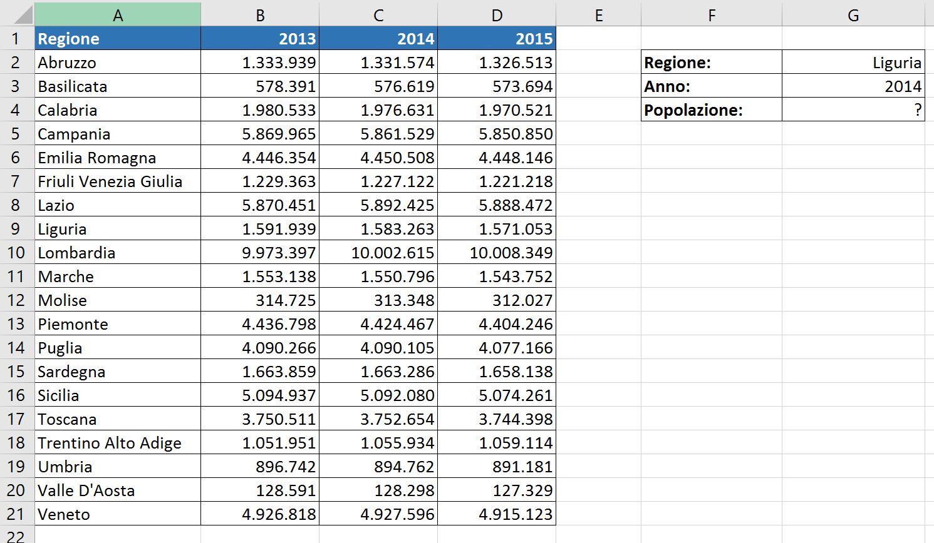The width and height of the screenshot is (934, 543).
Task: Click value 1.333.939 for Abruzzo 2013
Action: click(260, 63)
